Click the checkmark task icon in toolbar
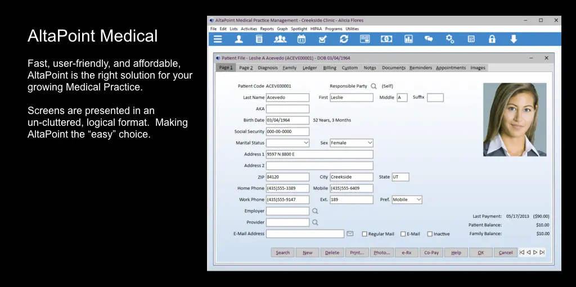Viewport: 576px width, 287px height. 322,39
